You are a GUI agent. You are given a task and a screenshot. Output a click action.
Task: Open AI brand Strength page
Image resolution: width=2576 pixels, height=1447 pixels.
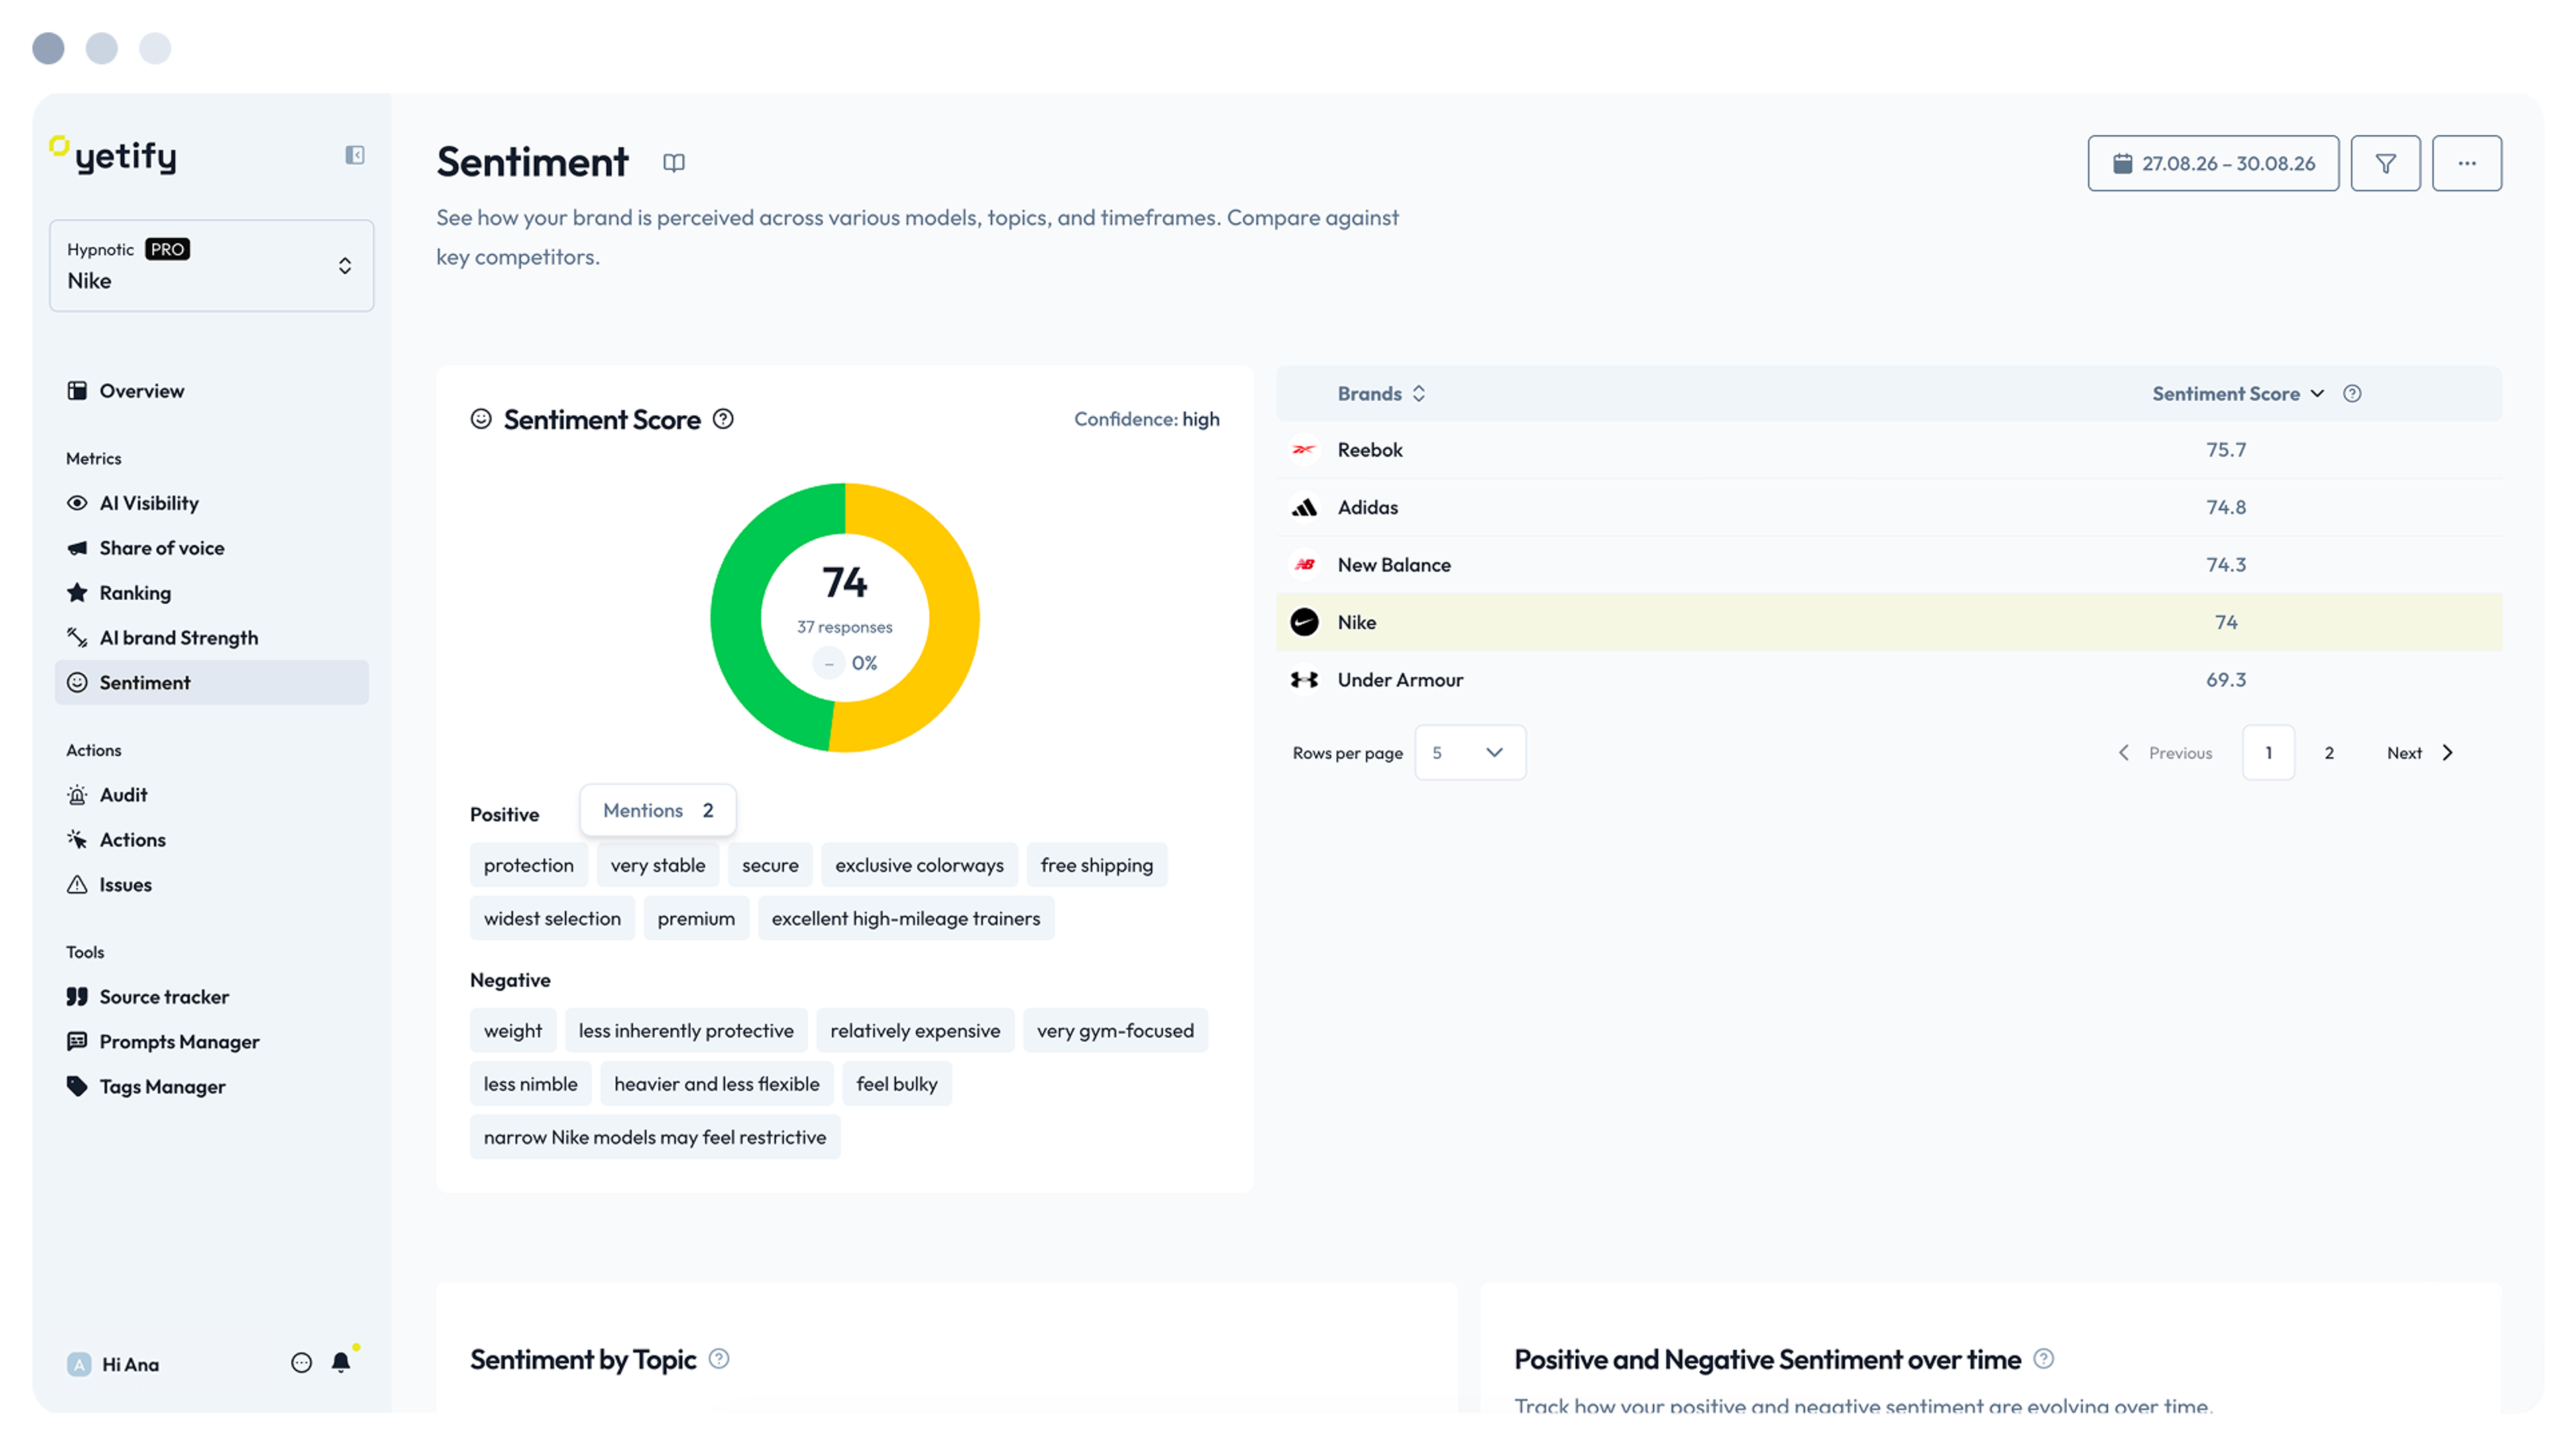coord(211,638)
